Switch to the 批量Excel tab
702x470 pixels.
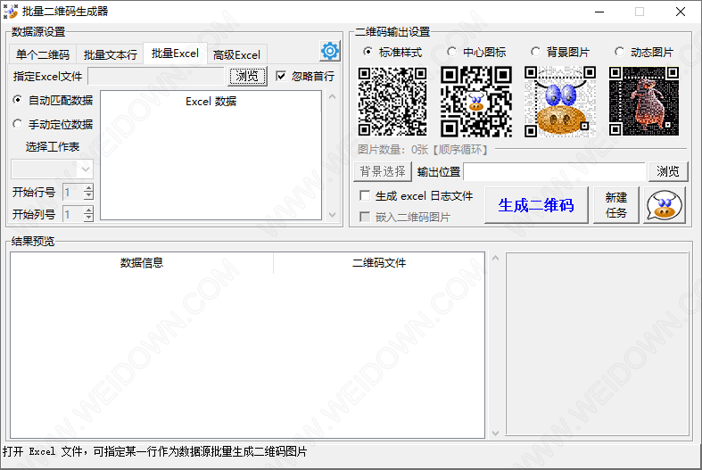(175, 54)
